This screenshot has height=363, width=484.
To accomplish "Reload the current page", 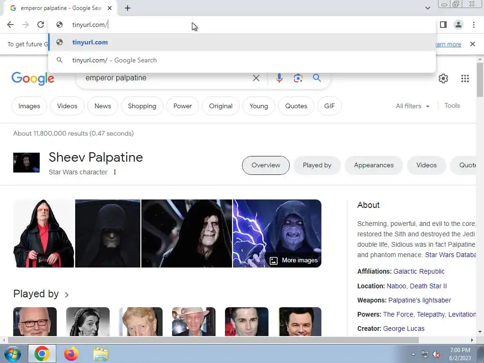I will click(x=41, y=25).
